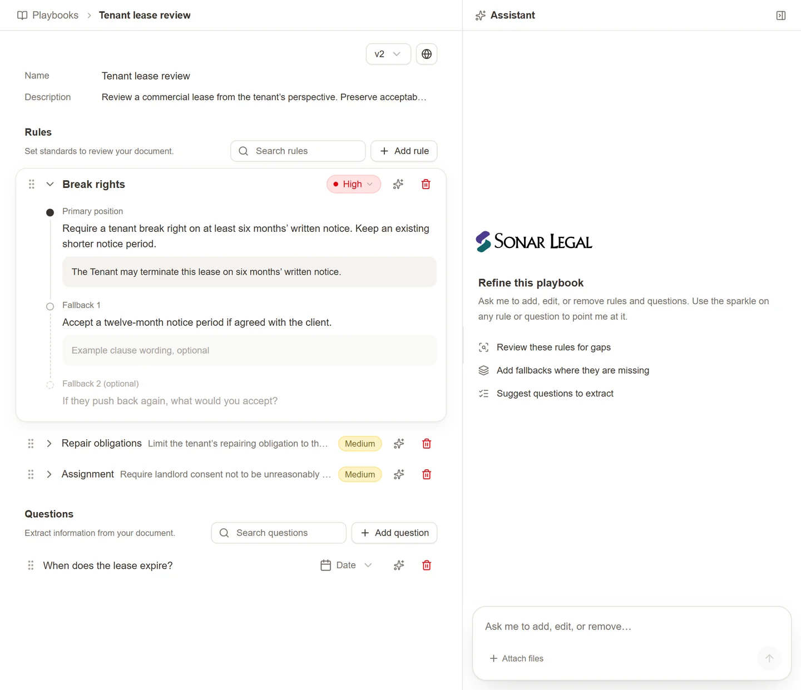Collapse the Break rights rule
Screen dimensions: 801x690
(50, 184)
